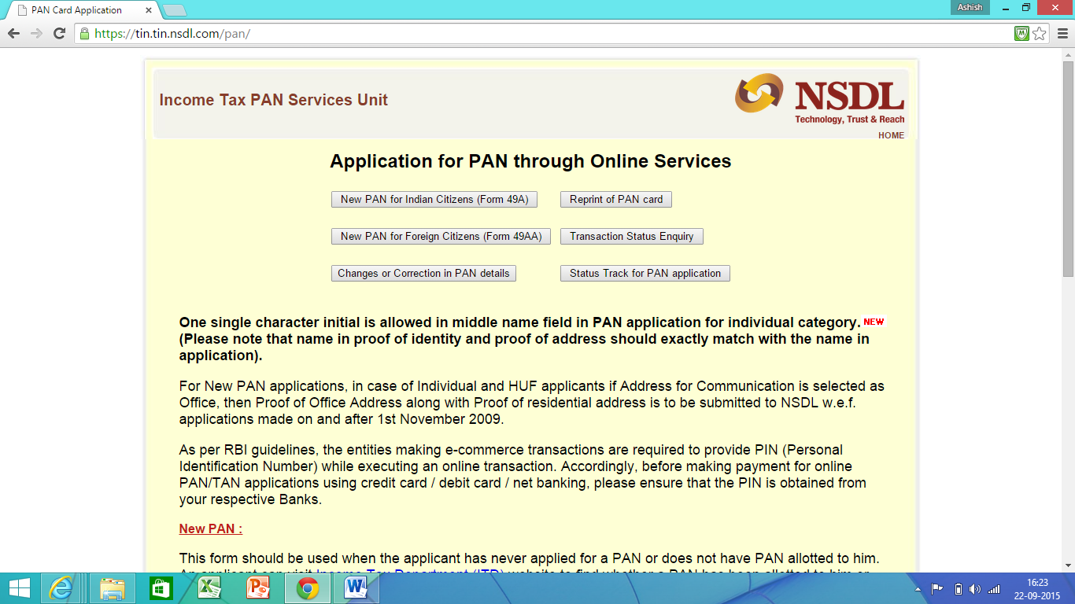The height and width of the screenshot is (604, 1075).
Task: Open Word from the taskbar
Action: coord(356,588)
